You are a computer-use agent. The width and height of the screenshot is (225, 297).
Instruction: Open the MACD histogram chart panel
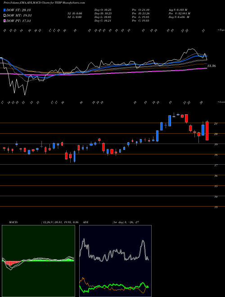coord(38,261)
